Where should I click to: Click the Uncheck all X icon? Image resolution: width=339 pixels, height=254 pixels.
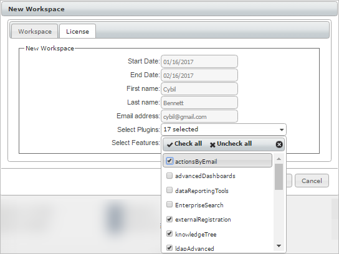[x=212, y=144]
